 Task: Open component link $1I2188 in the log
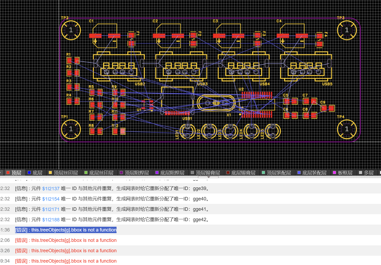pyautogui.click(x=51, y=220)
